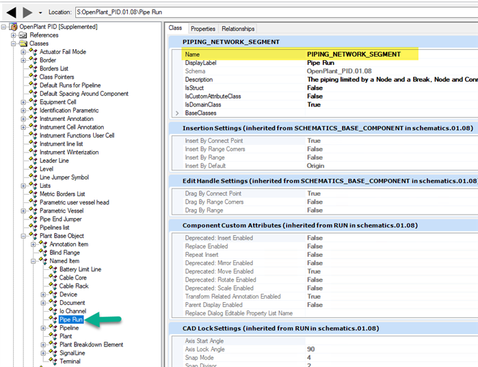The image size is (478, 367).
Task: Select the Annotation Item tree node
Action: [x=69, y=244]
